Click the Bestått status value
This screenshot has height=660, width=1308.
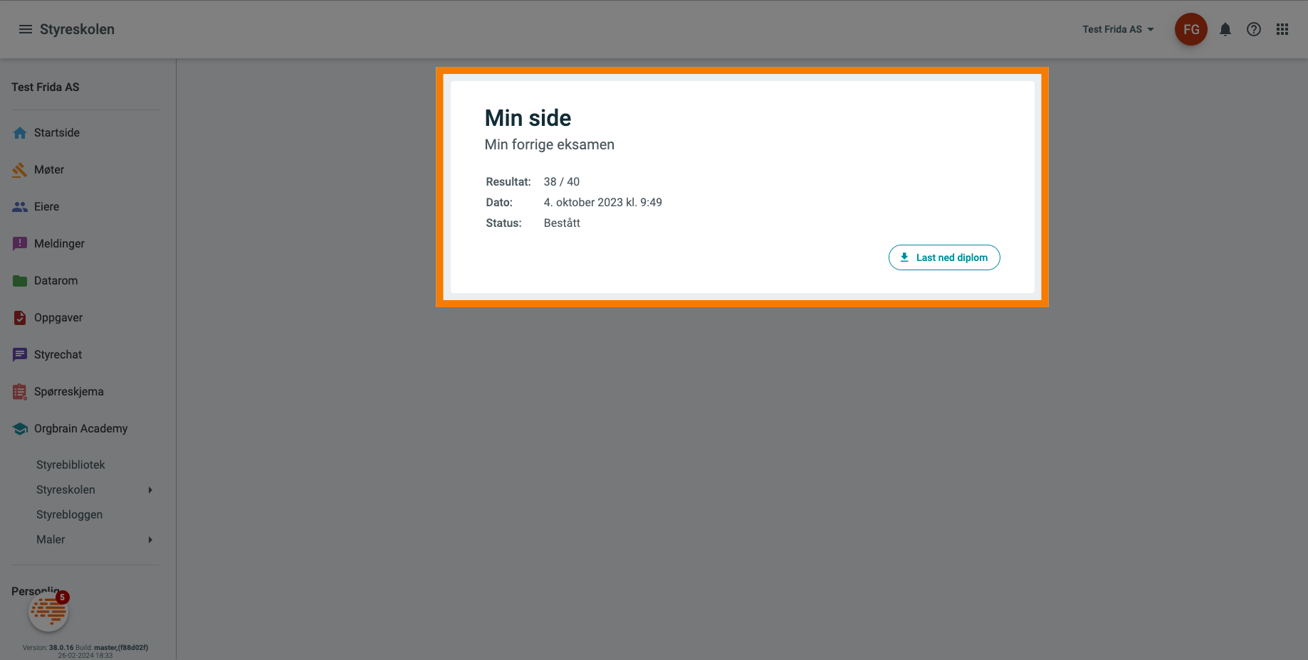(562, 223)
